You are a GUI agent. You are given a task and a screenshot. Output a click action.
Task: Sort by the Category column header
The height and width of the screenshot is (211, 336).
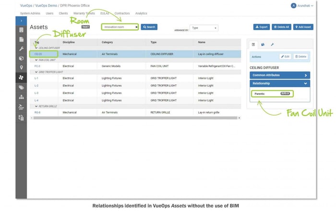point(107,42)
